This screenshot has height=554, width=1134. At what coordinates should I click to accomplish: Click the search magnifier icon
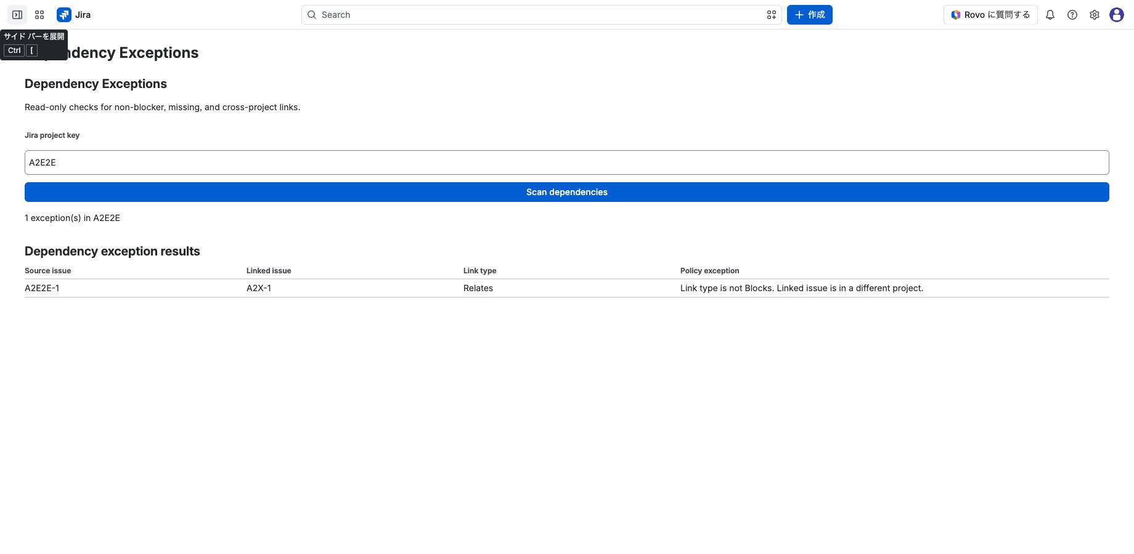[312, 15]
